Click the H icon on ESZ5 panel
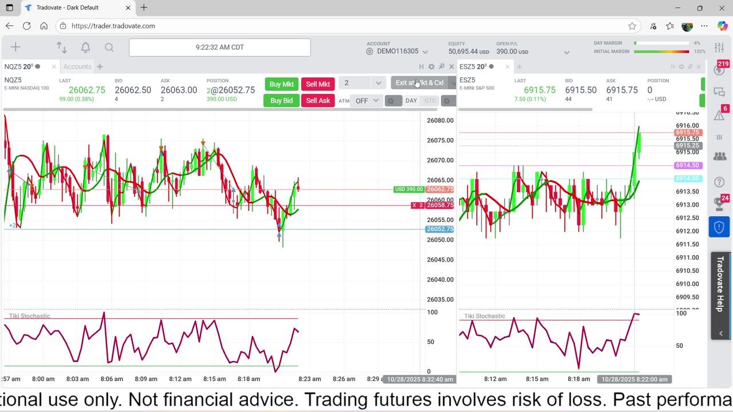Image resolution: width=733 pixels, height=412 pixels. (673, 67)
